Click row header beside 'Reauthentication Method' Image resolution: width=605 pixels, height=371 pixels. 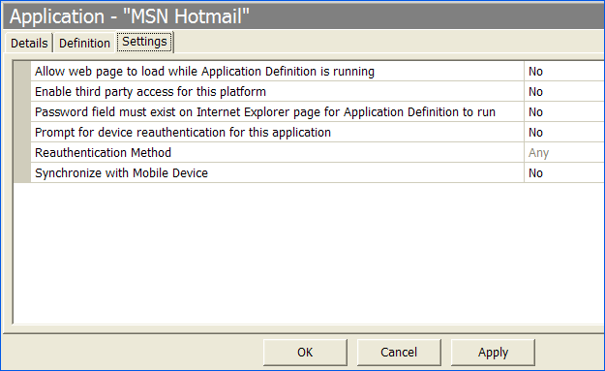pyautogui.click(x=22, y=152)
